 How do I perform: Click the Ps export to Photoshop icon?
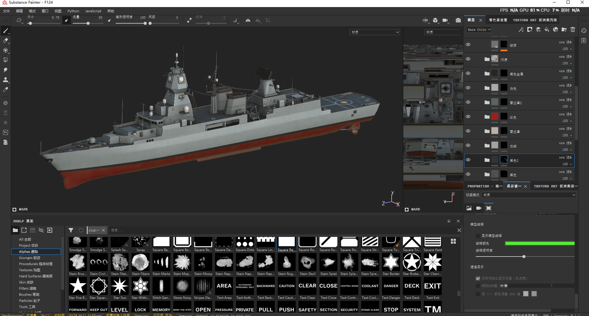tap(6, 132)
